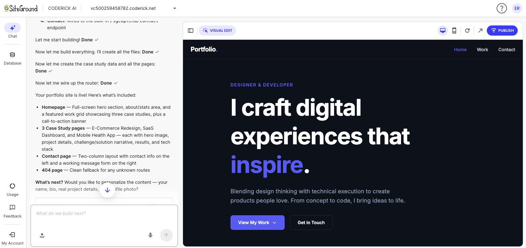The width and height of the screenshot is (526, 248).
Task: Click CODERICK AI header label
Action: click(x=62, y=8)
